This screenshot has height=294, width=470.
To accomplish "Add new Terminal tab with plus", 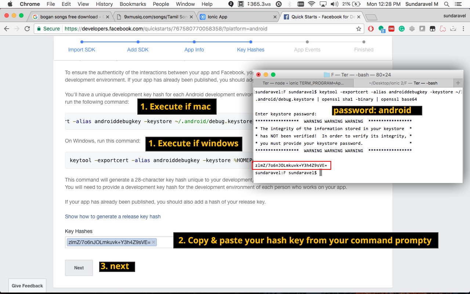I will pyautogui.click(x=458, y=83).
